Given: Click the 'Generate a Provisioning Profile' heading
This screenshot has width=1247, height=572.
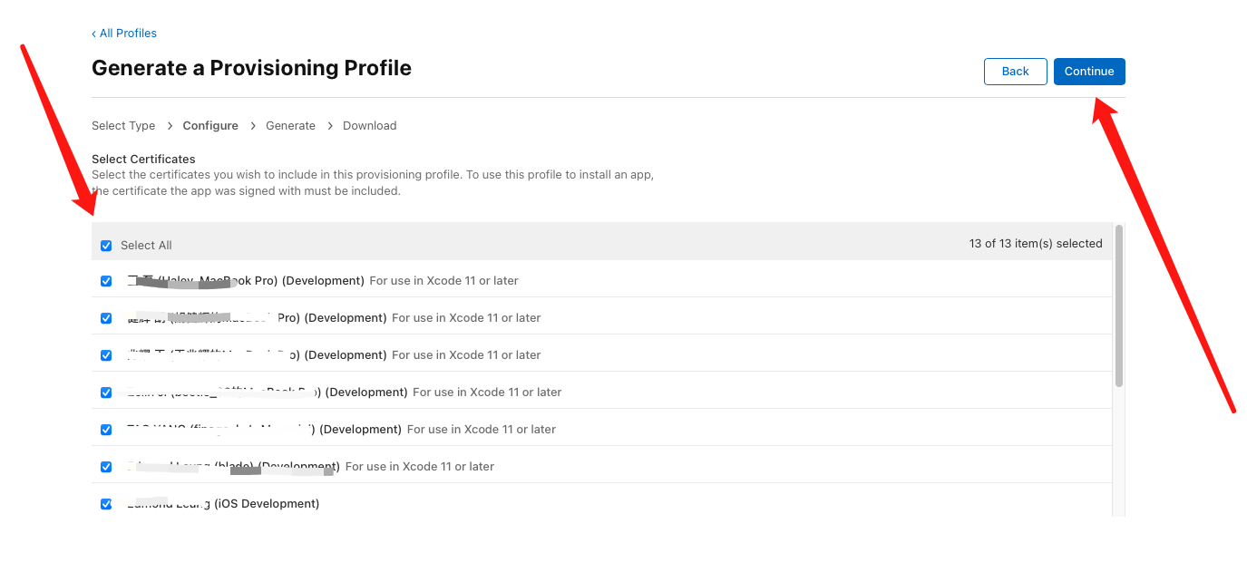Looking at the screenshot, I should (x=251, y=68).
